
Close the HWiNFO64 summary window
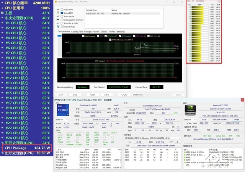click(x=242, y=100)
